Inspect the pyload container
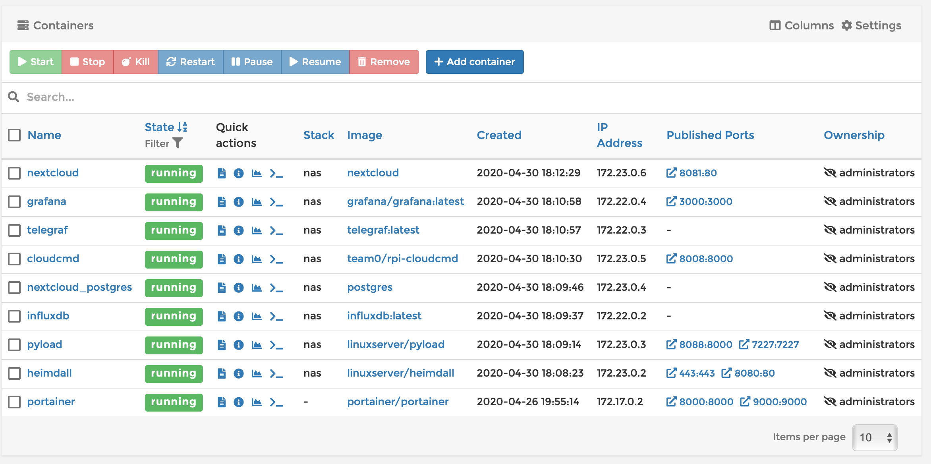The width and height of the screenshot is (931, 464). click(x=239, y=344)
